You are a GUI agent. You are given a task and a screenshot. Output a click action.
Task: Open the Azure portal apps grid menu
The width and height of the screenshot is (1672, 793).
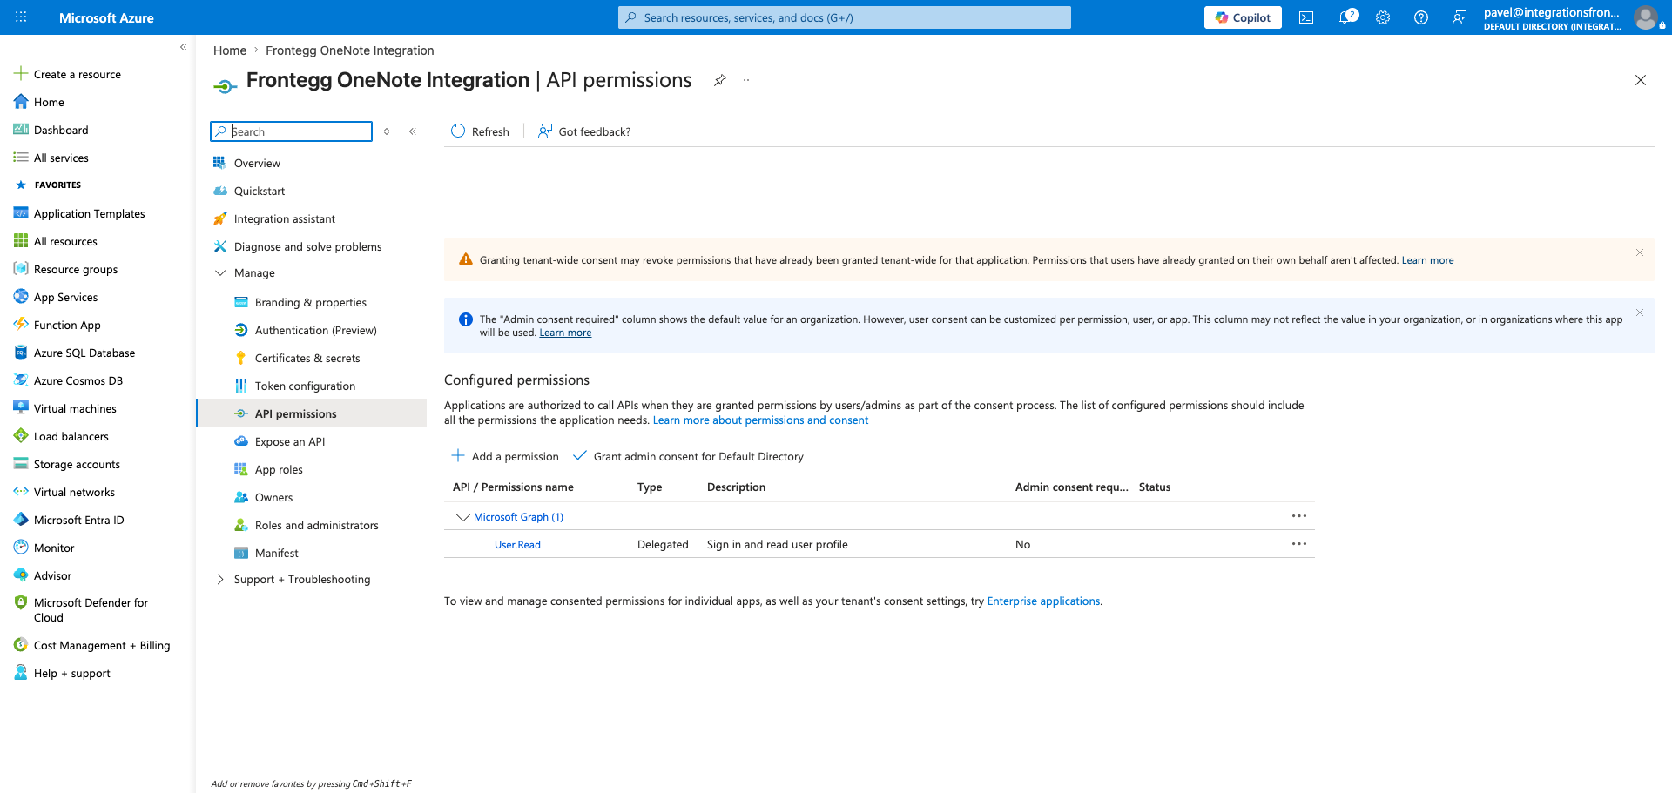[x=21, y=17]
